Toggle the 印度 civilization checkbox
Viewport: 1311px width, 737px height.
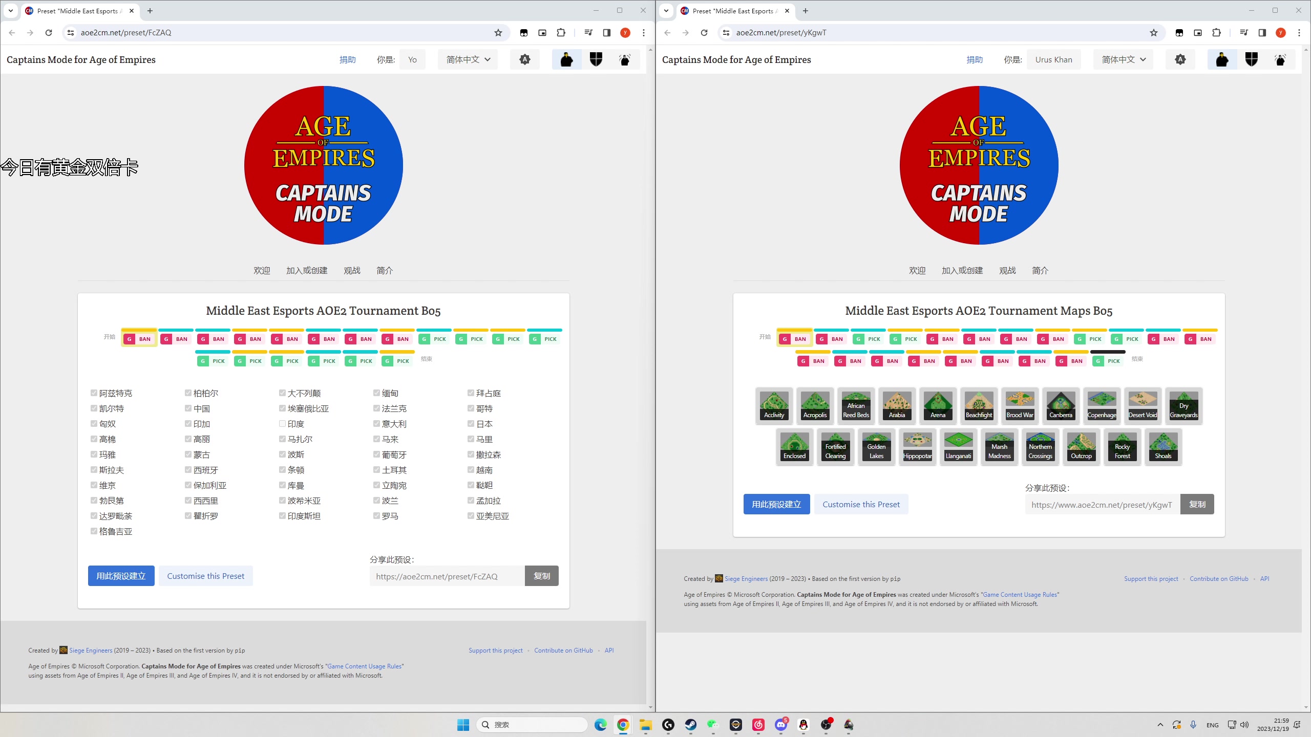tap(282, 424)
